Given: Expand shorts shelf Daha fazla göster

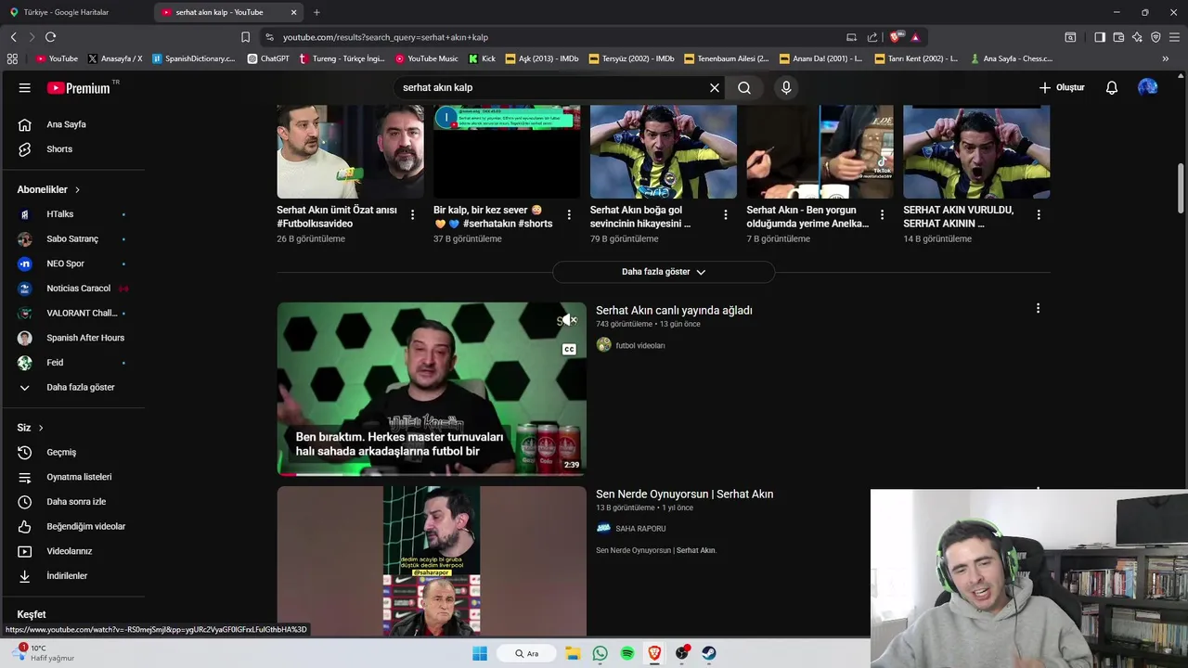Looking at the screenshot, I should tap(664, 272).
